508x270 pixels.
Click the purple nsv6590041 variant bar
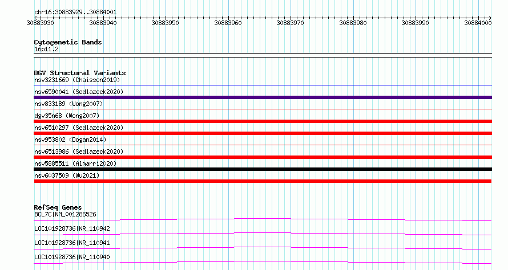(x=263, y=97)
